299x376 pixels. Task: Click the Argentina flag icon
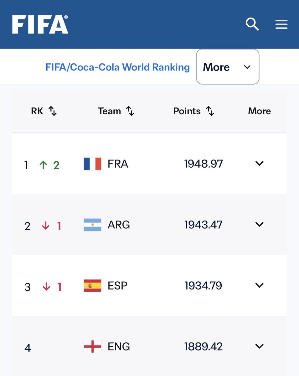click(x=93, y=225)
